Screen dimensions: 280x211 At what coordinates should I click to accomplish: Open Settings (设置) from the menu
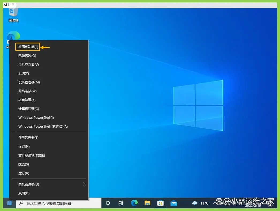(49, 147)
